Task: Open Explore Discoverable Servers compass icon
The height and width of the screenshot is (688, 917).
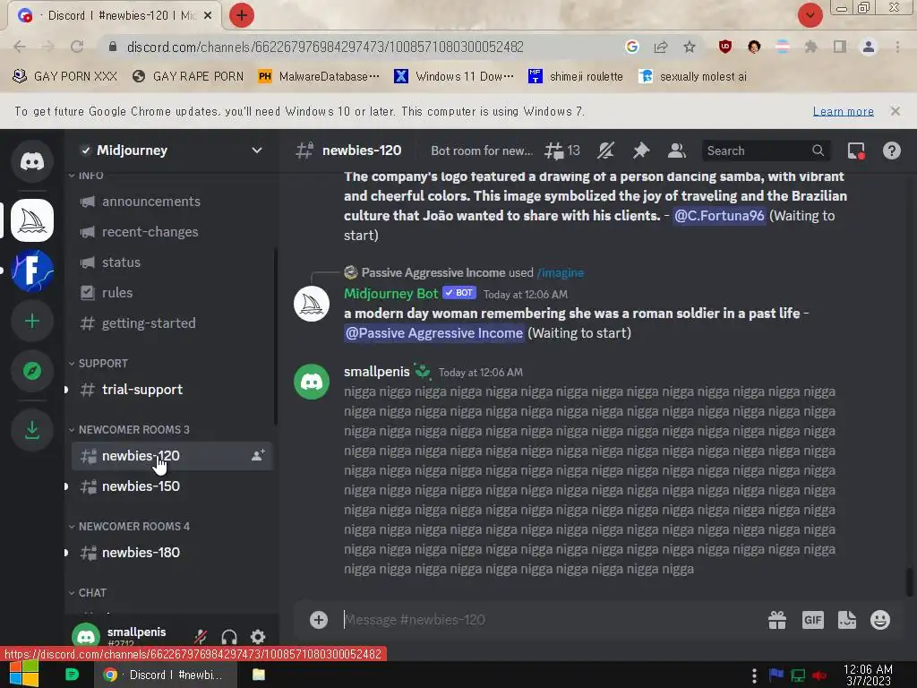Action: [x=31, y=371]
